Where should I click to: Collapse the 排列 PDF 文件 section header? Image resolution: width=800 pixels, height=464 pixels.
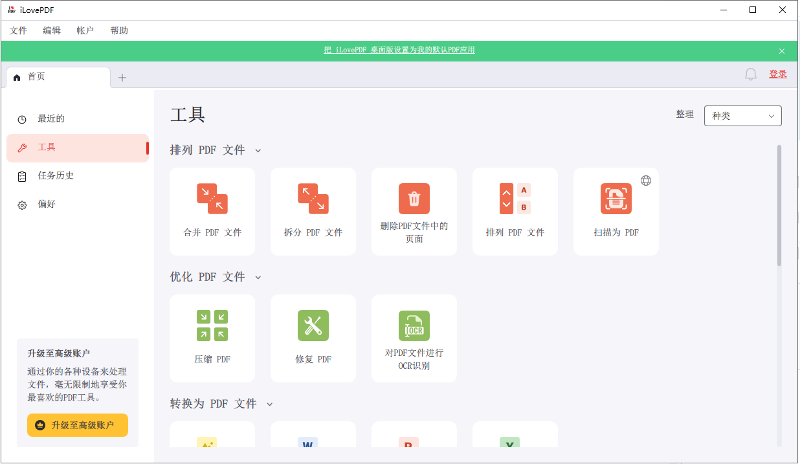pos(216,150)
